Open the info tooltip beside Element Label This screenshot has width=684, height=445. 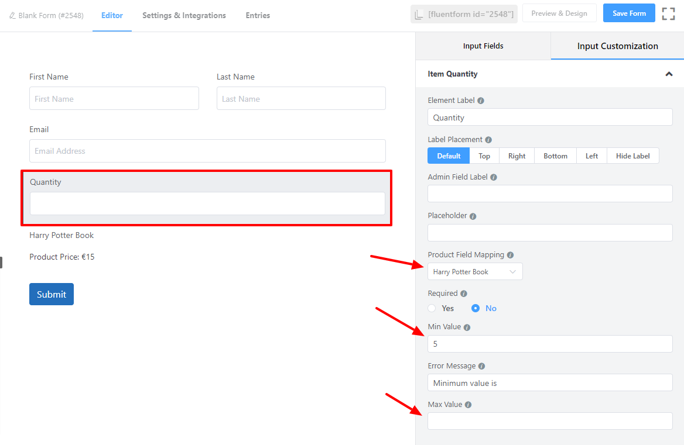click(481, 100)
